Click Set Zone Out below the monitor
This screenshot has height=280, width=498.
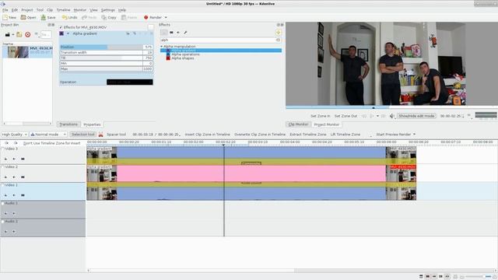(x=345, y=116)
